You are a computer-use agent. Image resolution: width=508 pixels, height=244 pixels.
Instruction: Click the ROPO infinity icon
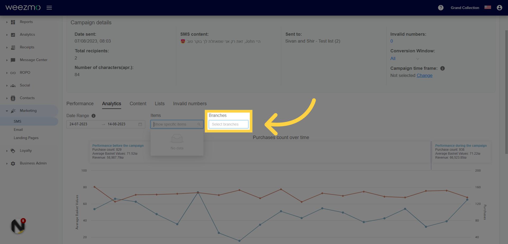[13, 73]
